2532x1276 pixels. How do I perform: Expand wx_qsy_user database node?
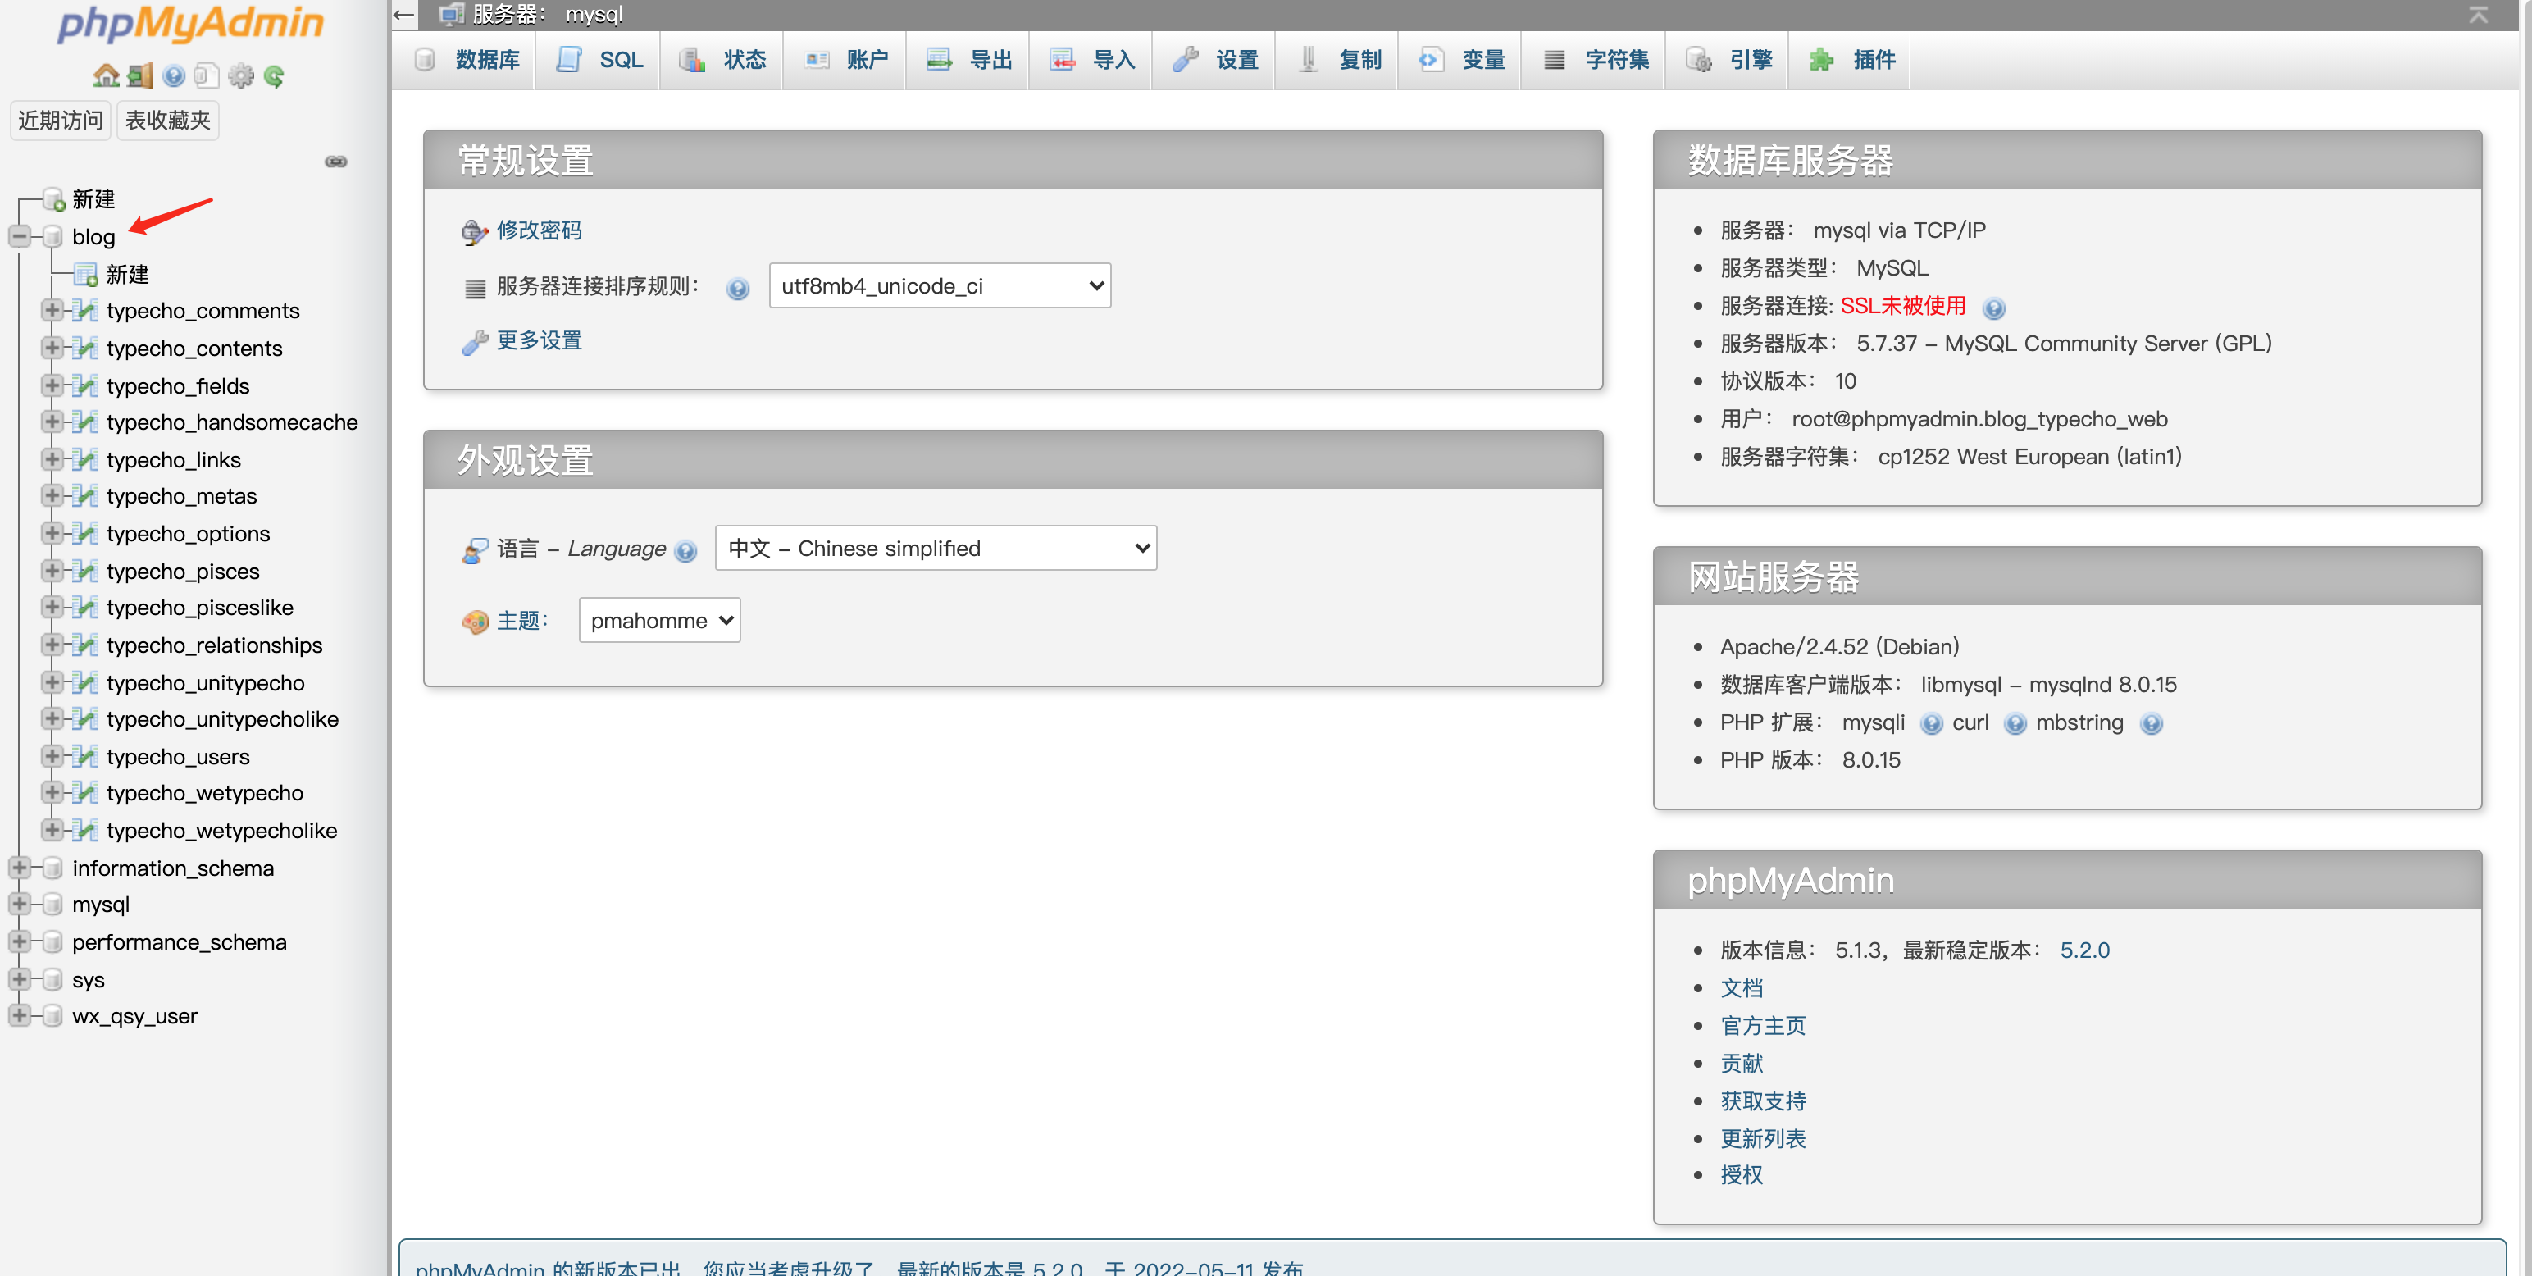click(19, 1014)
